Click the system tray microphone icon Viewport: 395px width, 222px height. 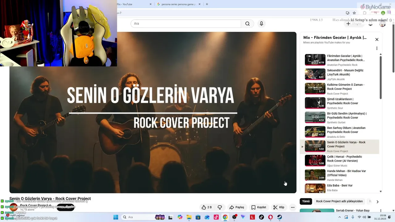[x=353, y=217]
